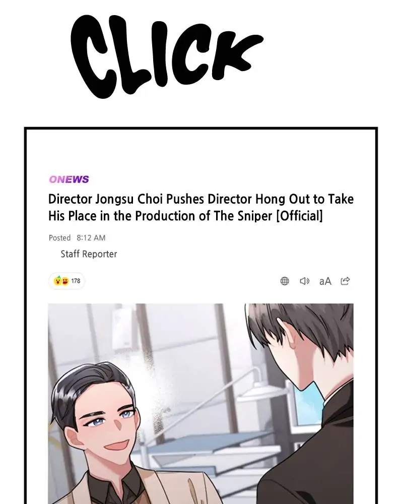
Task: Open the globe language icon
Action: pos(285,281)
